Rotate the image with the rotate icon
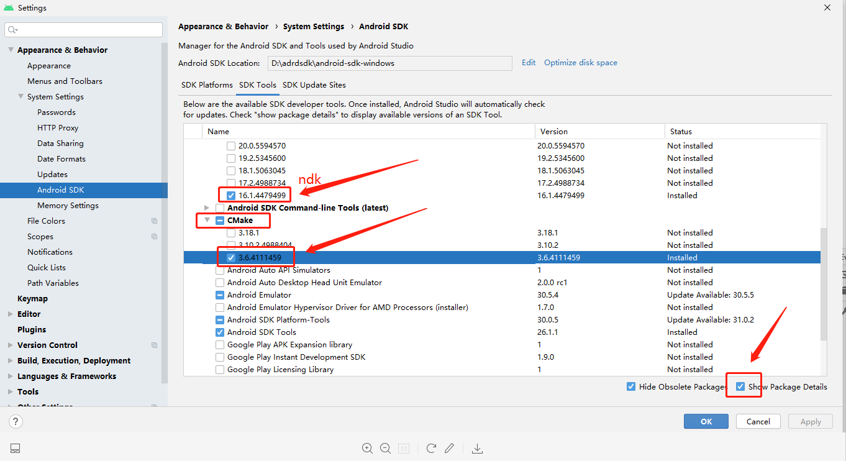 point(431,448)
